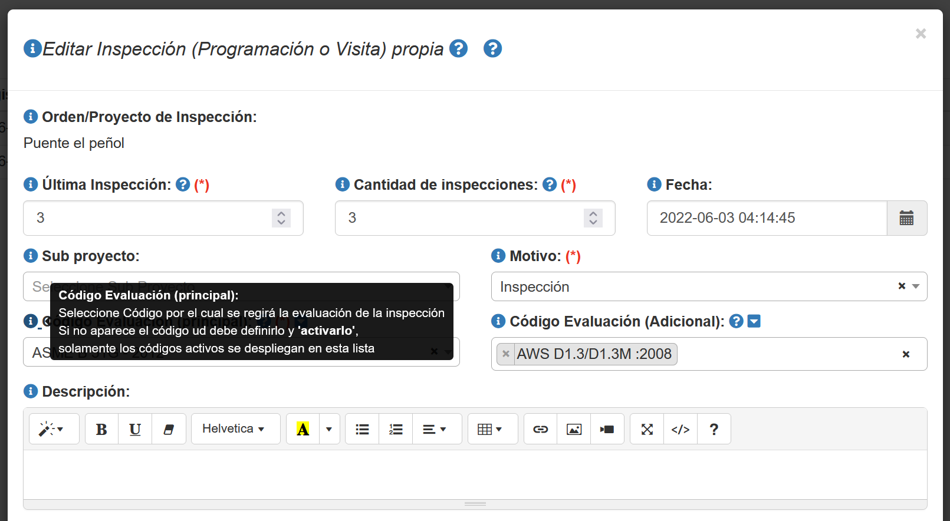Image resolution: width=950 pixels, height=521 pixels.
Task: Click the editor help question mark button
Action: [x=714, y=429]
